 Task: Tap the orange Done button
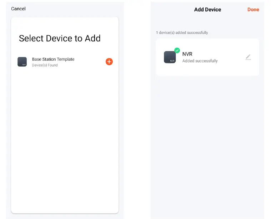click(253, 10)
